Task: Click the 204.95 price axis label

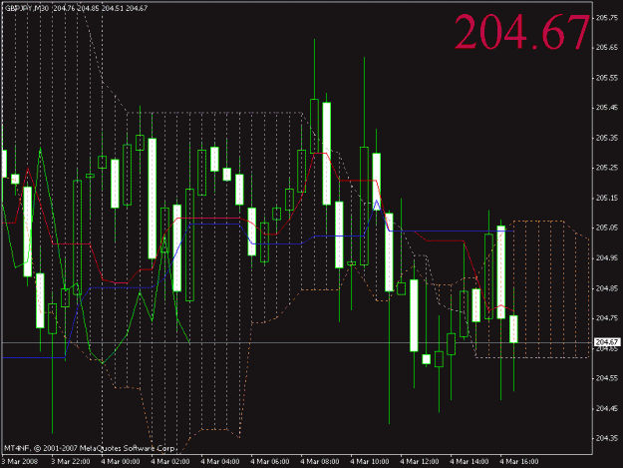Action: coord(607,257)
